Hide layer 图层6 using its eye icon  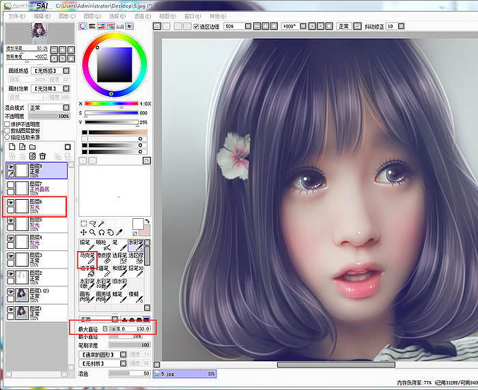point(11,202)
